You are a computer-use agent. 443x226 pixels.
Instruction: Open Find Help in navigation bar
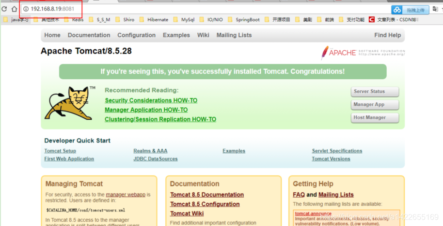388,35
